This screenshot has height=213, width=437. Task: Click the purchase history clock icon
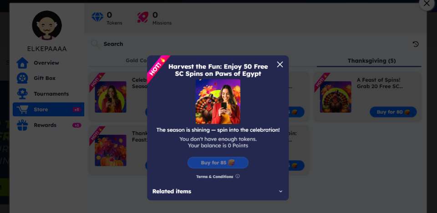pyautogui.click(x=416, y=44)
